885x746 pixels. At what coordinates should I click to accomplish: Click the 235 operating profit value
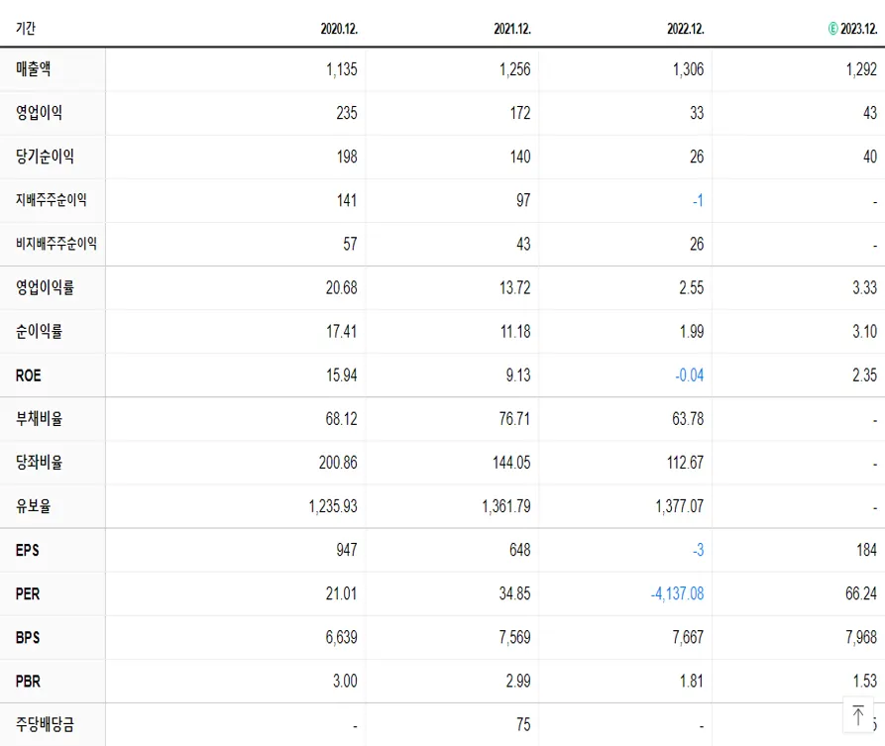tap(347, 113)
